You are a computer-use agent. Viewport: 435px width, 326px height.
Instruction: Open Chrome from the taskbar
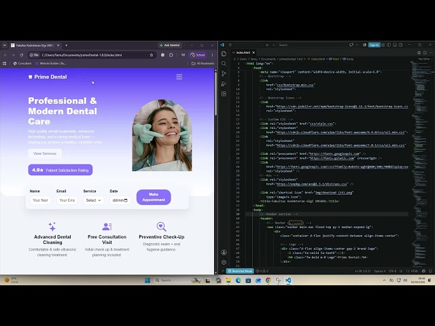click(x=268, y=280)
